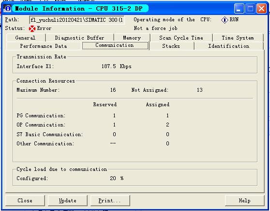This screenshot has height=211, width=270.
Task: Click the Assigned column header
Action: tap(158, 104)
